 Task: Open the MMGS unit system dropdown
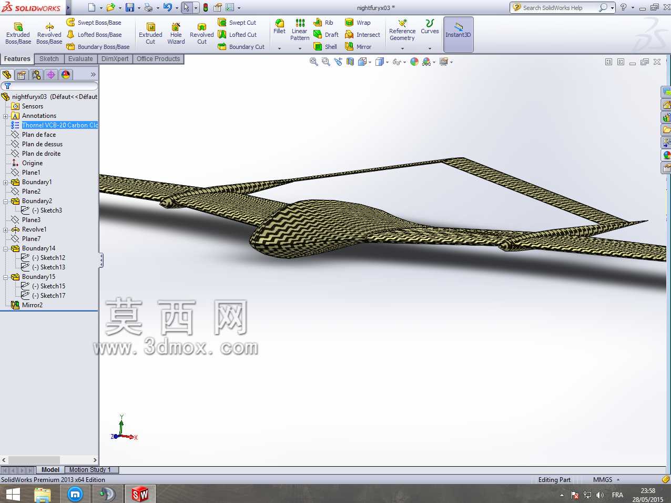618,480
